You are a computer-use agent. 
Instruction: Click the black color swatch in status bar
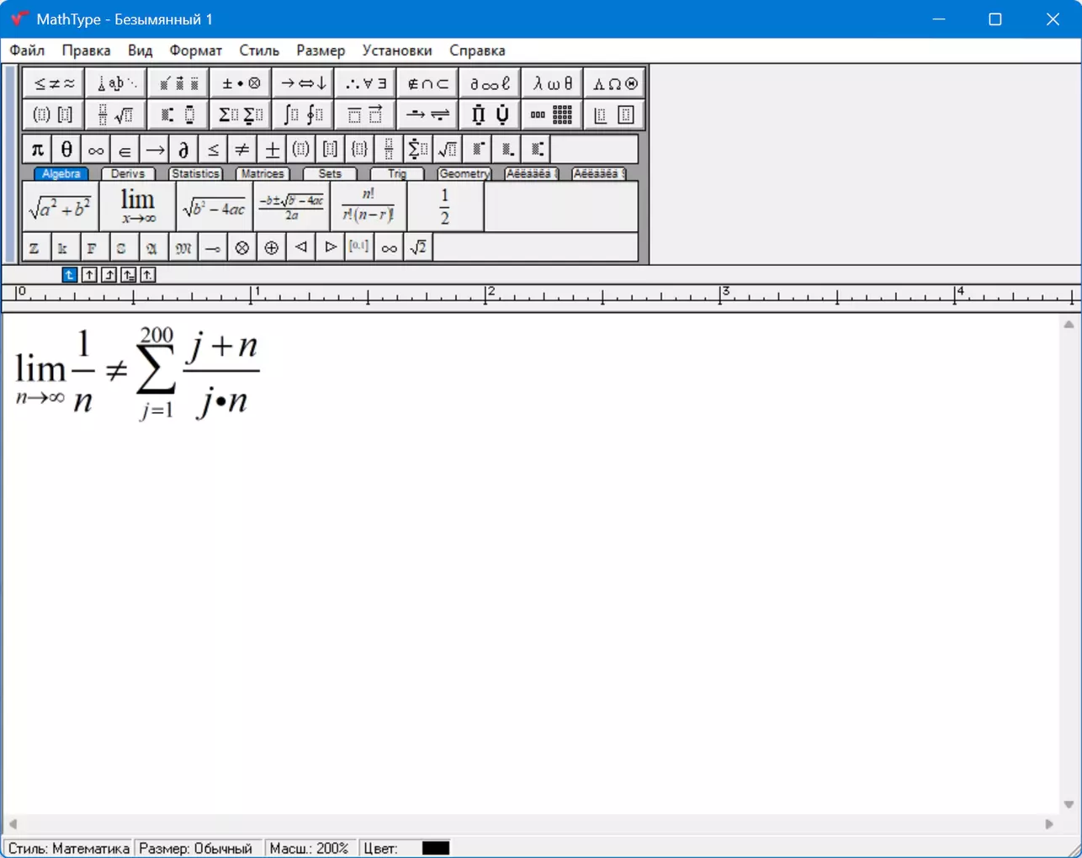[x=436, y=848]
